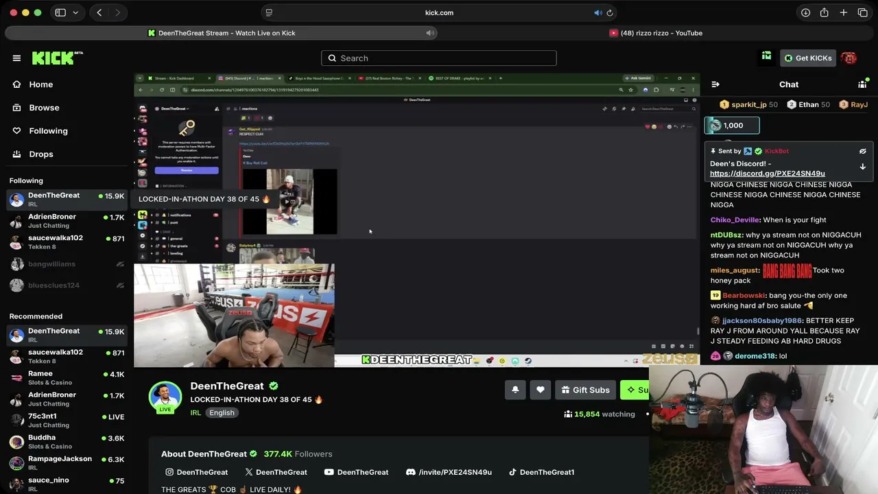
Task: Open the Safari Share menu
Action: pos(824,12)
